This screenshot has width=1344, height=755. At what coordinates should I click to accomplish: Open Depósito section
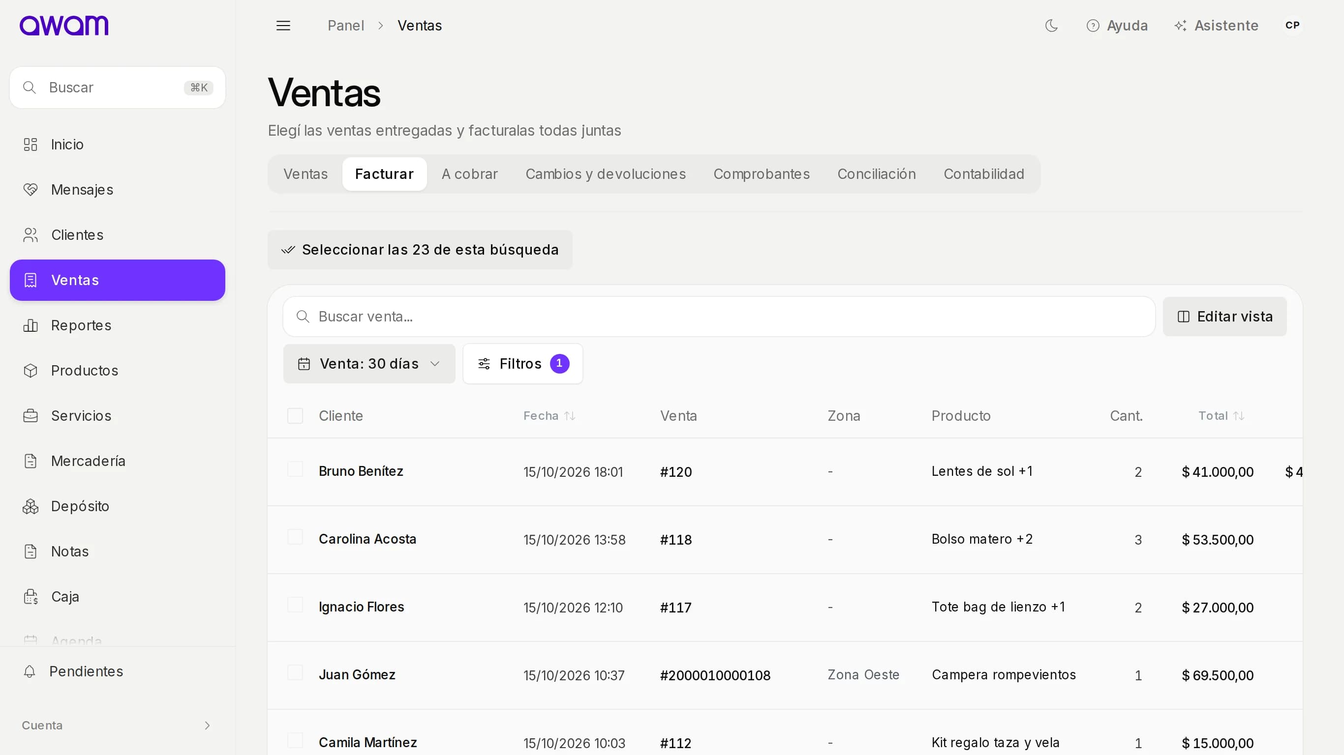[118, 506]
